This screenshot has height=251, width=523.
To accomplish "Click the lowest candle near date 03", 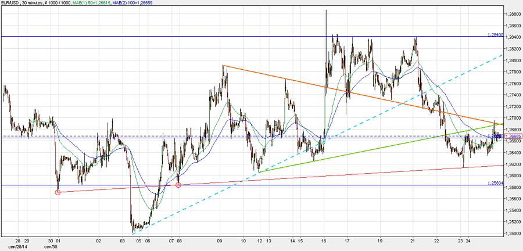I will [133, 232].
